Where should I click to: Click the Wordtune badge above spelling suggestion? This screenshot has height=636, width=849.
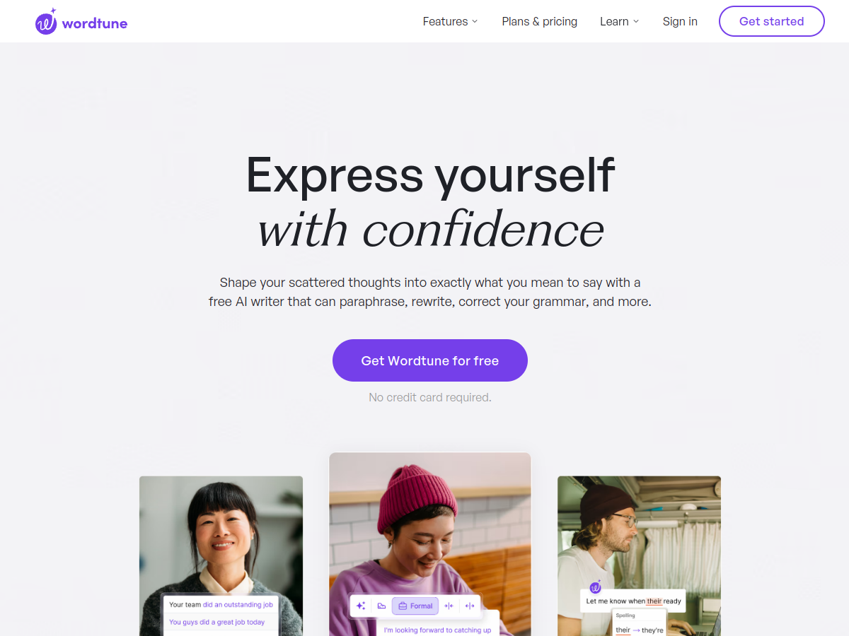[x=595, y=587]
